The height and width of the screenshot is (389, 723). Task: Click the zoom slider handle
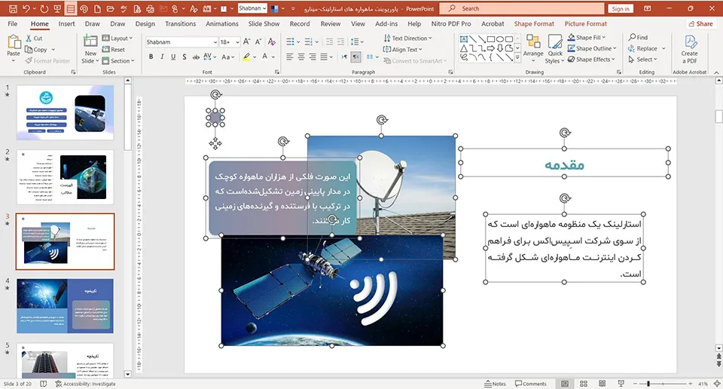click(x=648, y=384)
